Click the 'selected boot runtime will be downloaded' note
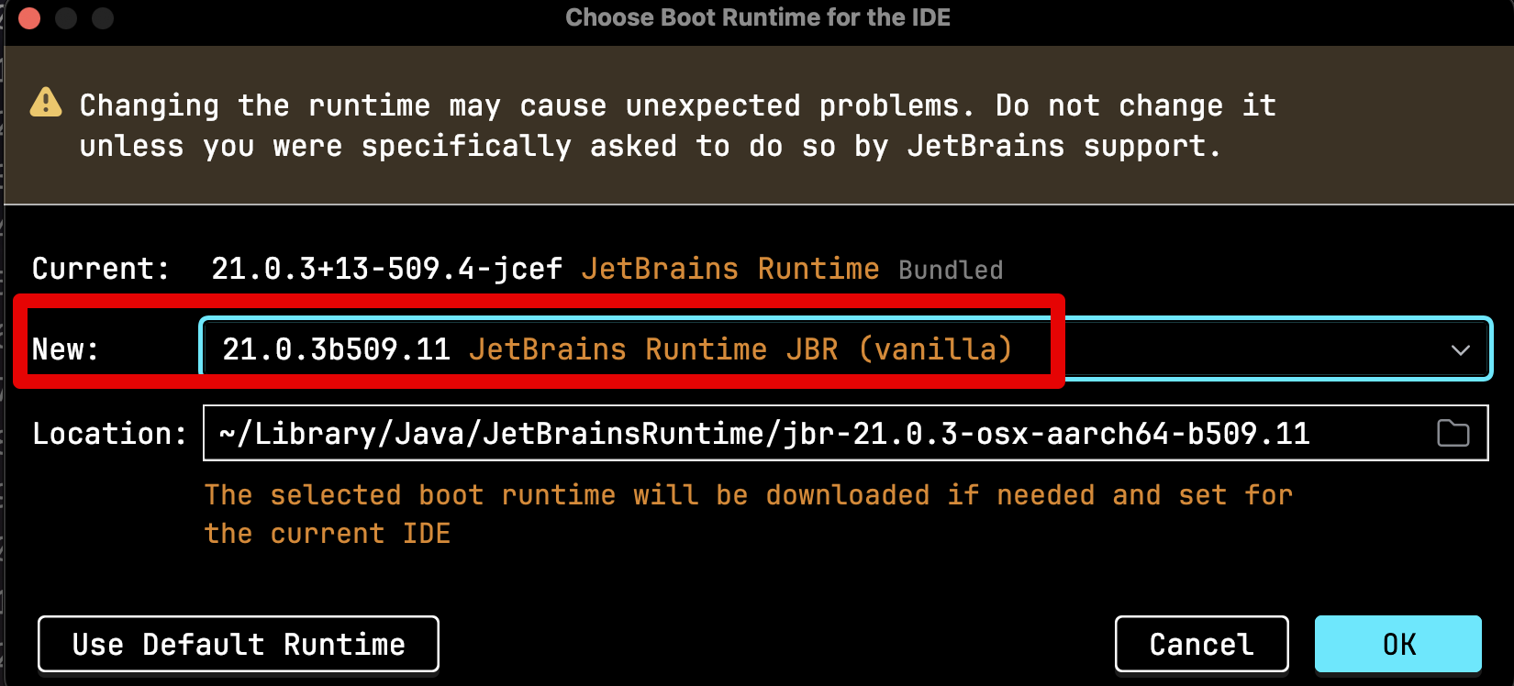Image resolution: width=1514 pixels, height=686 pixels. pyautogui.click(x=600, y=495)
